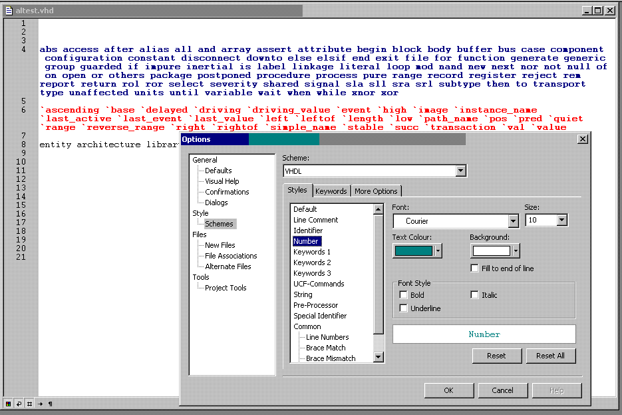Select New Files in options tree
The image size is (622, 415).
click(x=220, y=245)
